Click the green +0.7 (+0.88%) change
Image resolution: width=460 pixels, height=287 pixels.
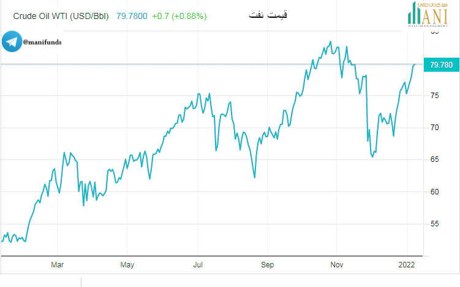(179, 16)
